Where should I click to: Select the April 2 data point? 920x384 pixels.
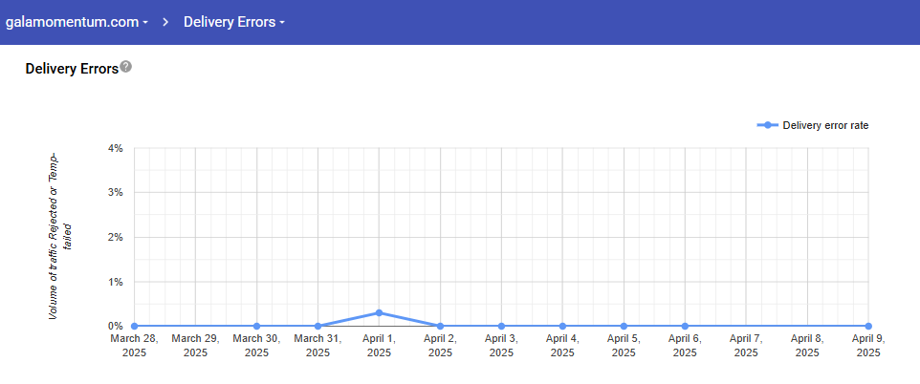440,326
